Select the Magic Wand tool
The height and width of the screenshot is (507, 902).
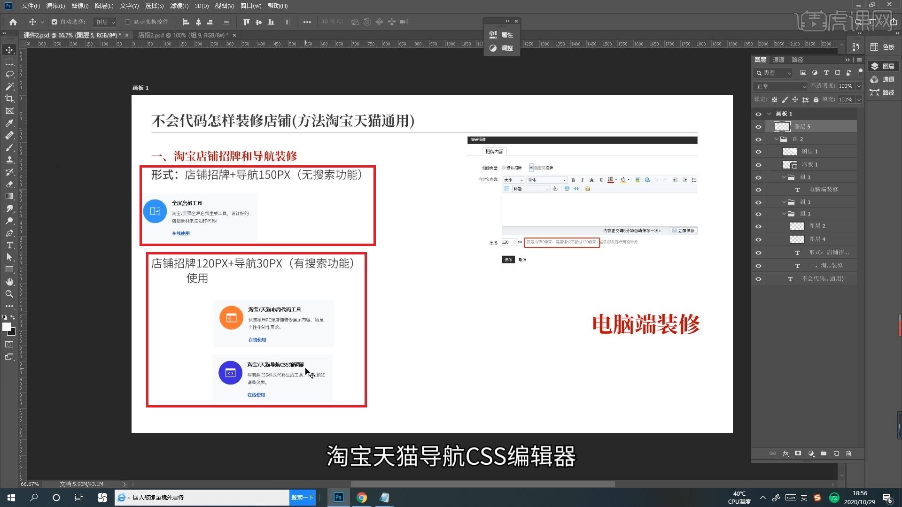(9, 86)
